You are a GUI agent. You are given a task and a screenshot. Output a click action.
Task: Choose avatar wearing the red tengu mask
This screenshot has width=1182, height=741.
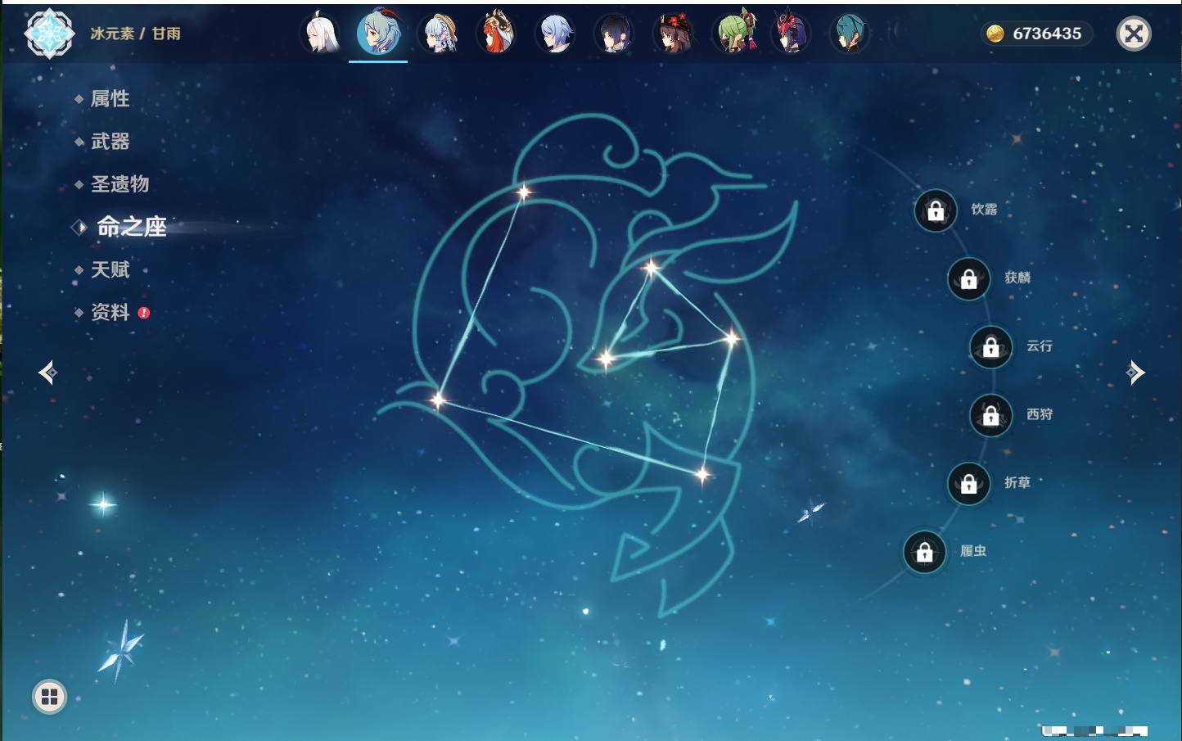click(x=791, y=33)
